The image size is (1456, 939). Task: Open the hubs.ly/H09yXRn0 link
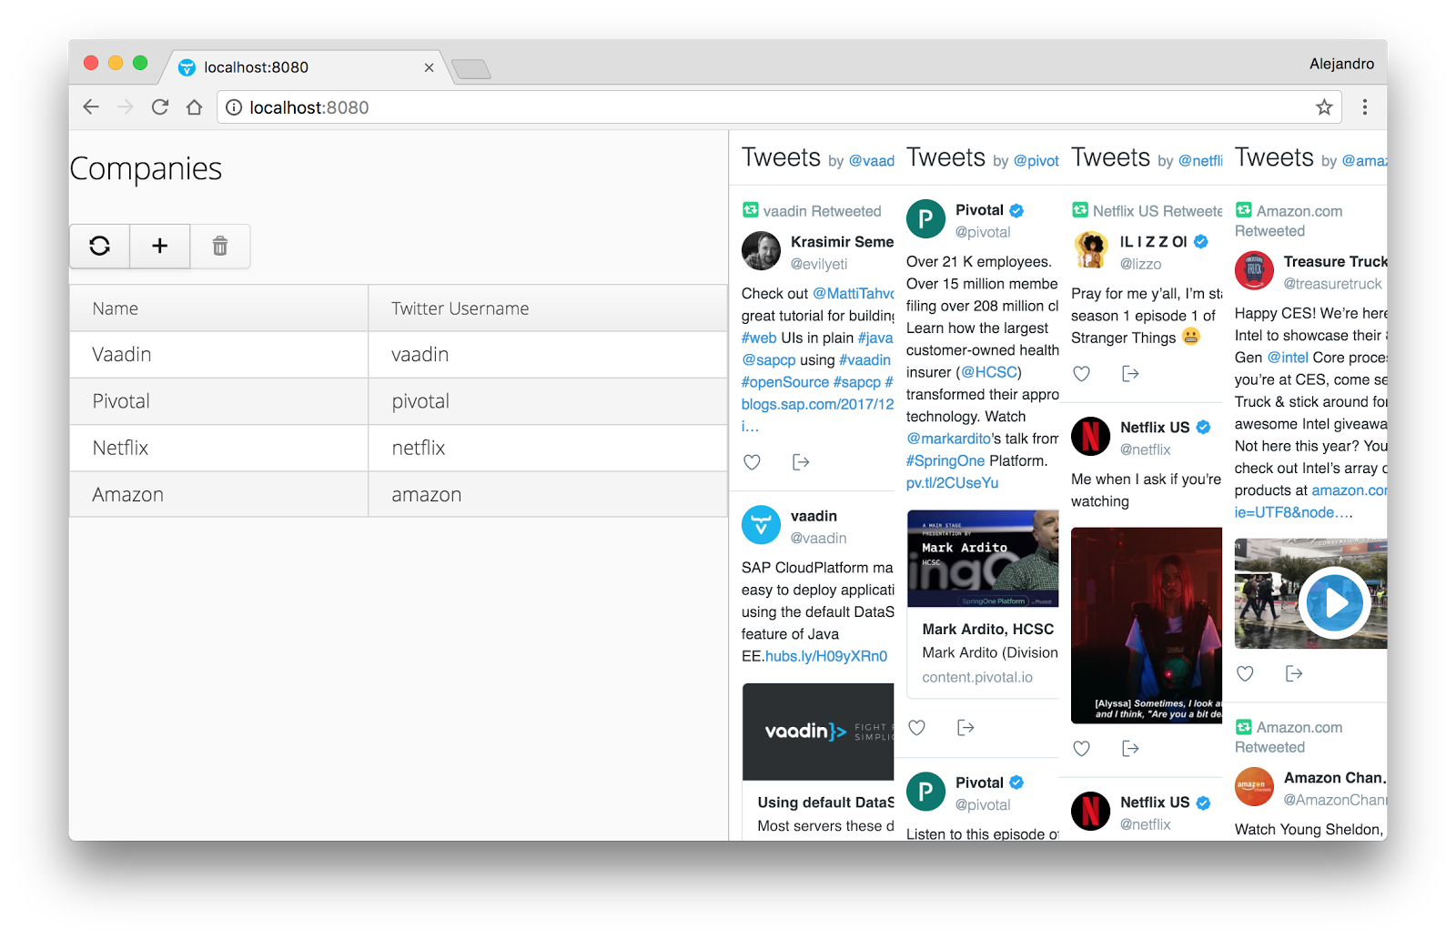click(x=825, y=656)
